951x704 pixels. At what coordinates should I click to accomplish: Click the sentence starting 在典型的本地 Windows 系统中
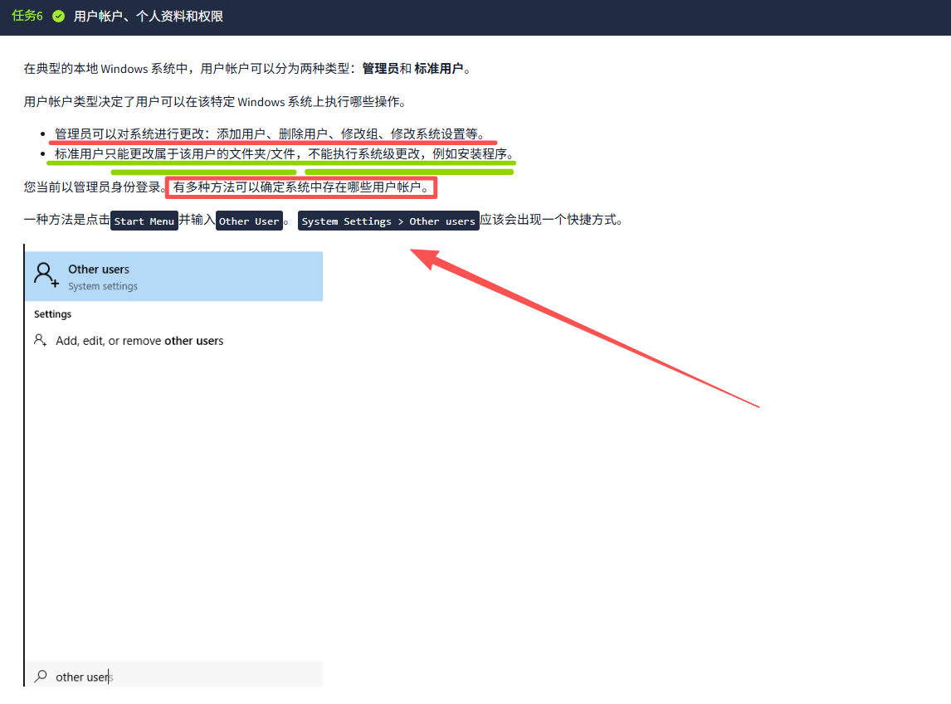click(247, 69)
